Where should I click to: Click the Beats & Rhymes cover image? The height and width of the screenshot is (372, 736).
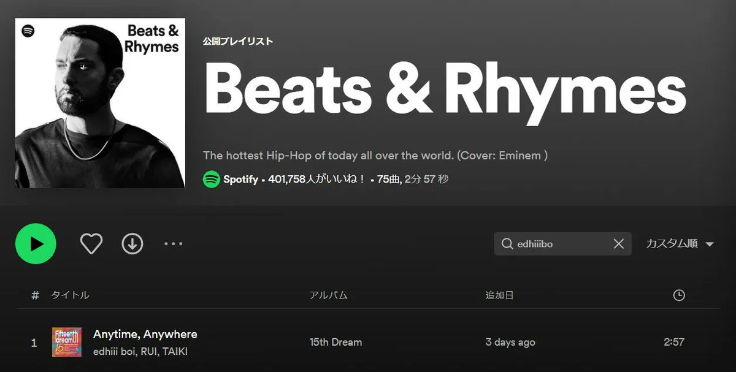(100, 103)
